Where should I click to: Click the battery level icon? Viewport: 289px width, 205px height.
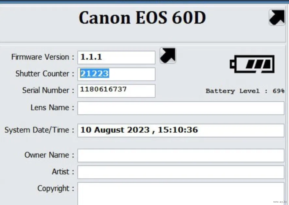pos(252,64)
